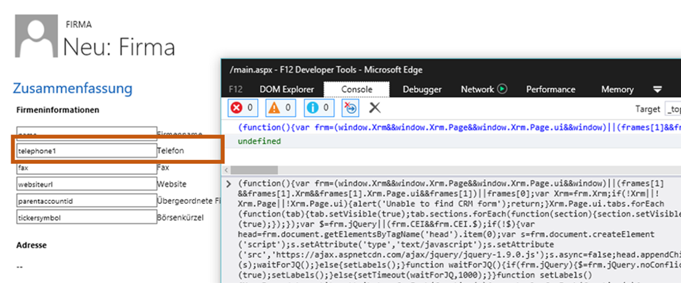Click the Firma account avatar image
Image resolution: width=681 pixels, height=283 pixels.
(37, 38)
